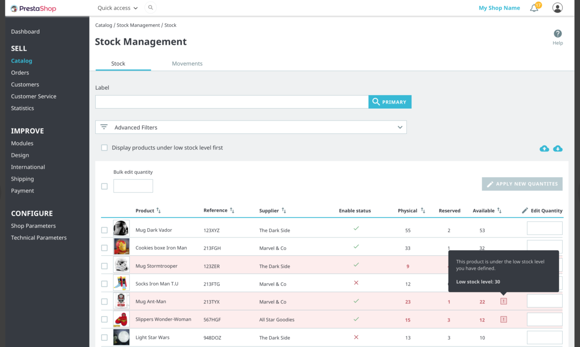Image resolution: width=580 pixels, height=347 pixels.
Task: Open the Quick access dropdown
Action: click(x=117, y=8)
